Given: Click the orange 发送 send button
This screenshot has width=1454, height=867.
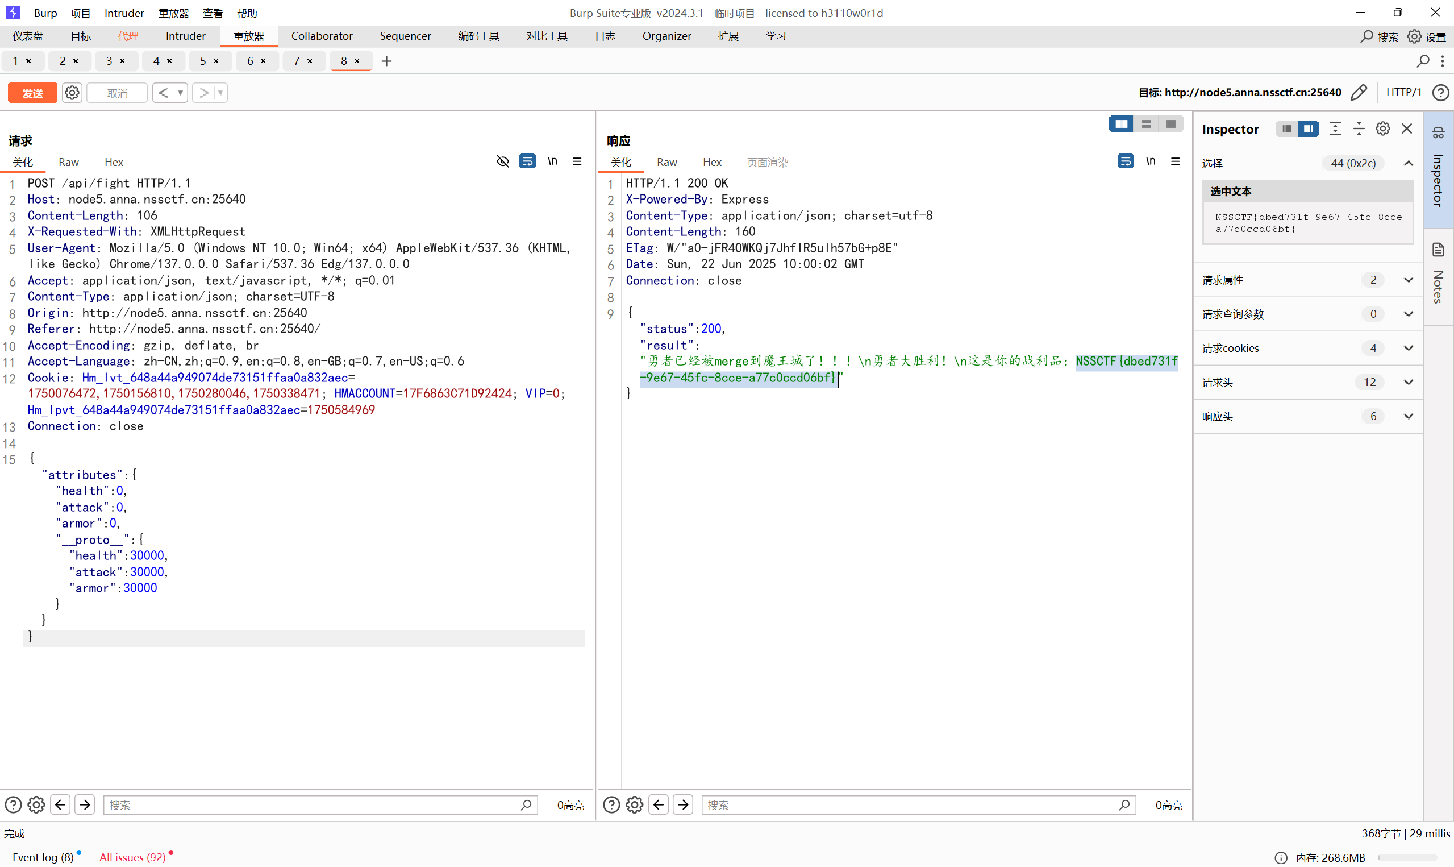Looking at the screenshot, I should tap(32, 93).
